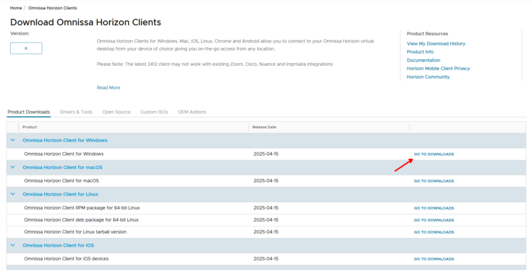Go to the Home breadcrumb

click(16, 8)
